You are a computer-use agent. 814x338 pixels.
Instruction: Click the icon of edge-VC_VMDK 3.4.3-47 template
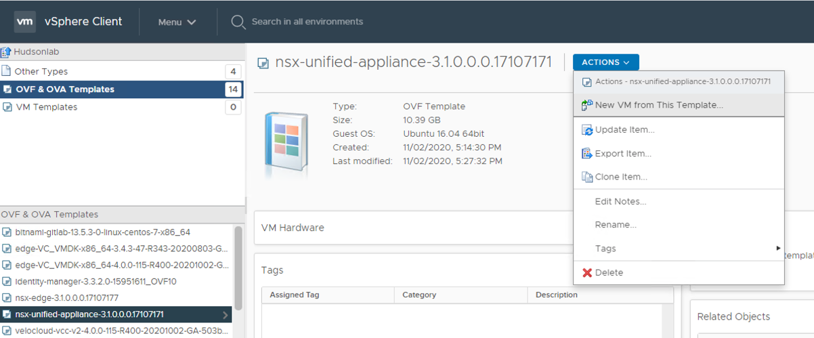7,249
